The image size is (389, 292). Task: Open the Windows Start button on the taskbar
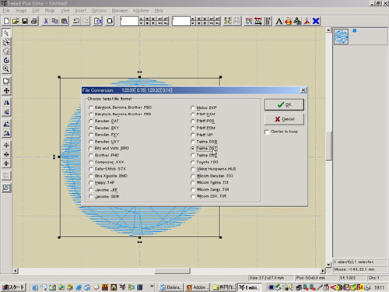pyautogui.click(x=13, y=287)
